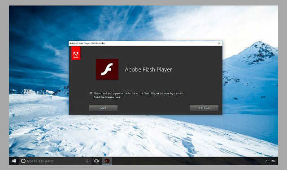Click the microphone icon in the search box
The height and width of the screenshot is (170, 287).
(x=87, y=161)
